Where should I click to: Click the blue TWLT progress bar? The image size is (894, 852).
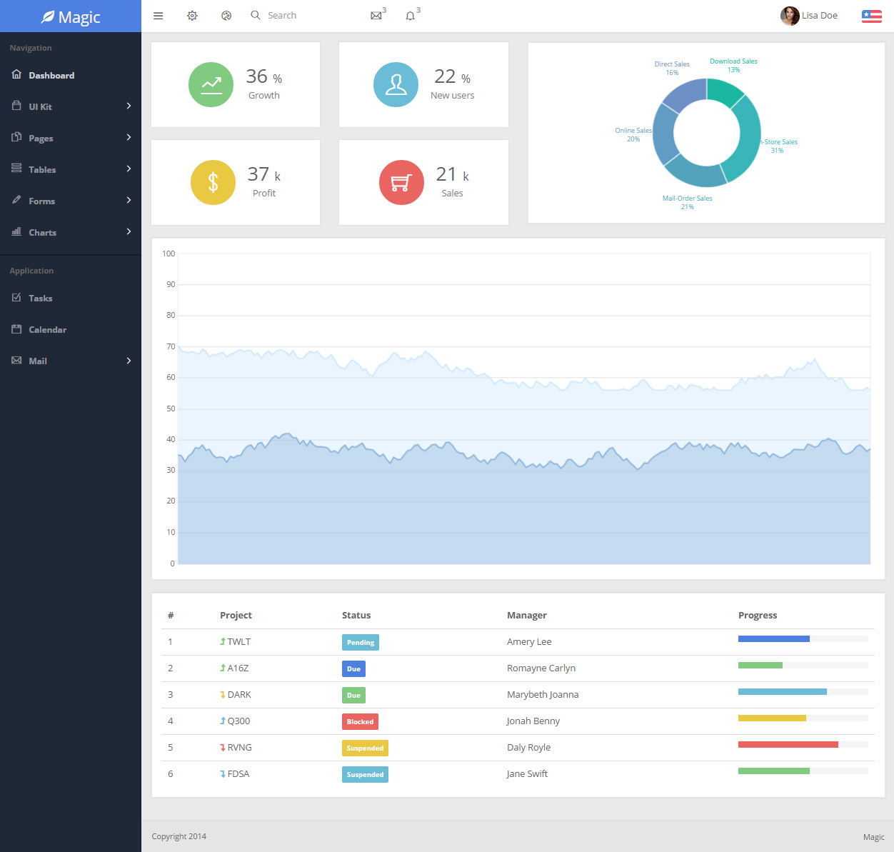click(774, 638)
